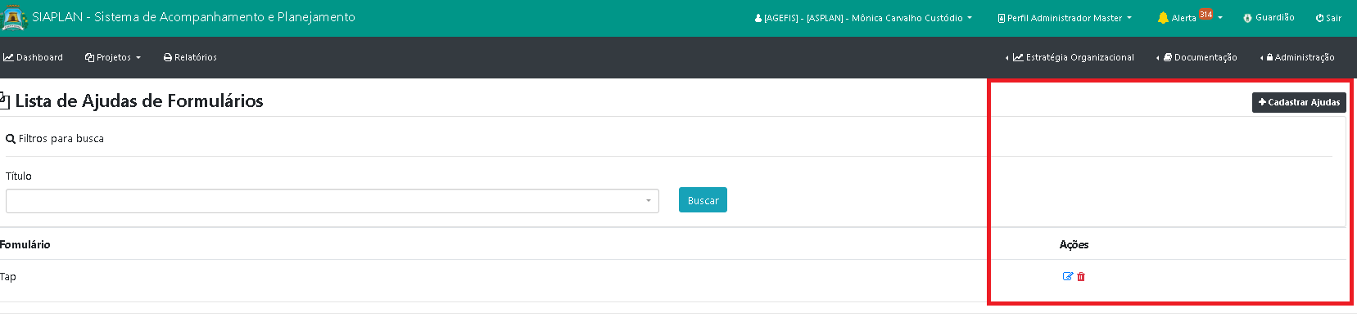Click the Filtros para busca heading
The height and width of the screenshot is (317, 1357).
click(55, 139)
